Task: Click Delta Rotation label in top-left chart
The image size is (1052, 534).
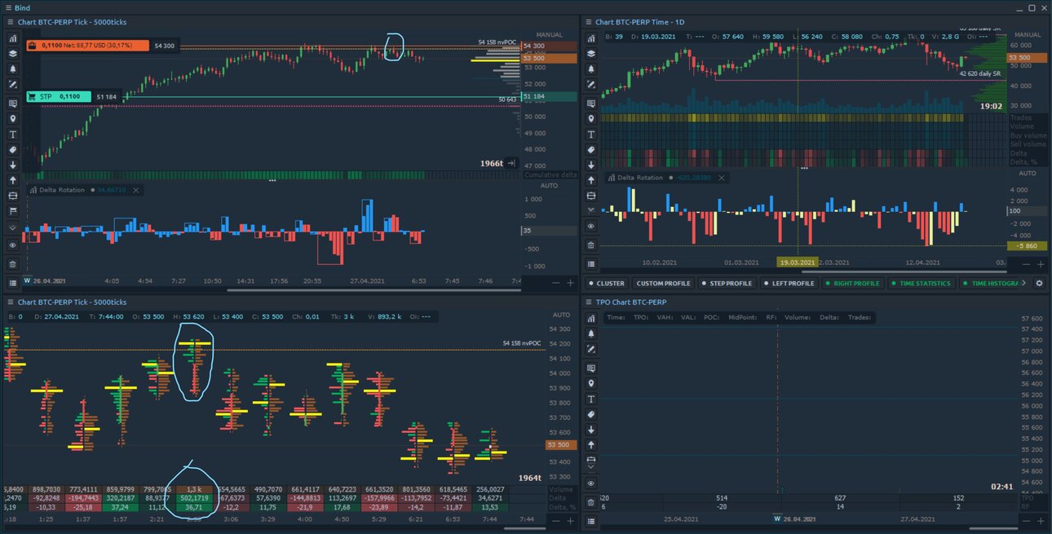Action: coord(63,190)
